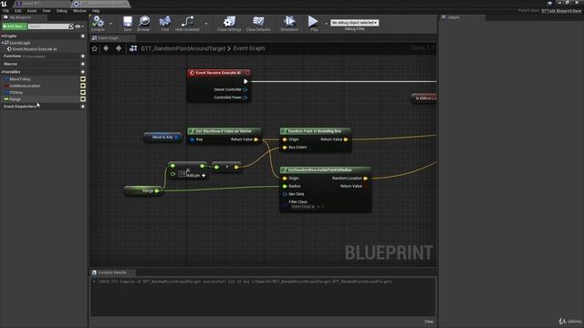Open Compile options dropdown arrow
584x328 pixels.
pyautogui.click(x=110, y=24)
